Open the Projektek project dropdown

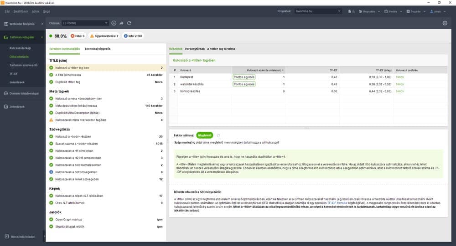[318, 11]
